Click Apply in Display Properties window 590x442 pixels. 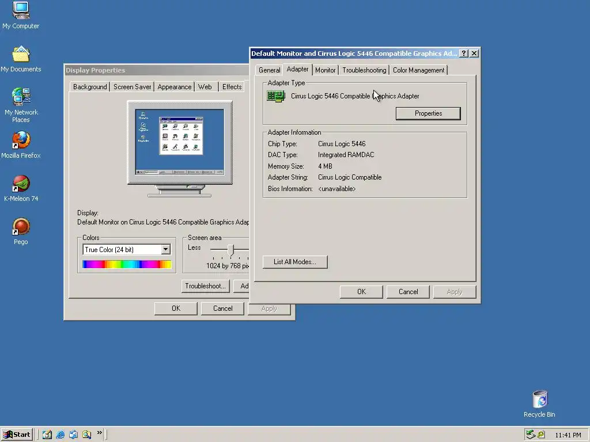(x=269, y=308)
